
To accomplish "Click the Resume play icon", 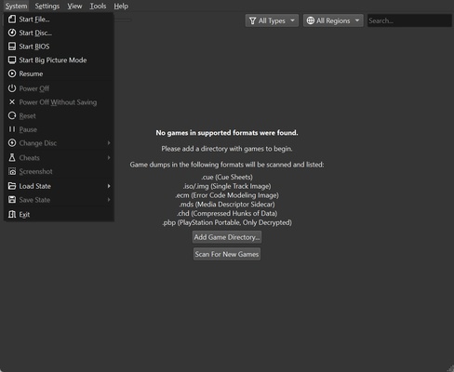I will coord(12,73).
